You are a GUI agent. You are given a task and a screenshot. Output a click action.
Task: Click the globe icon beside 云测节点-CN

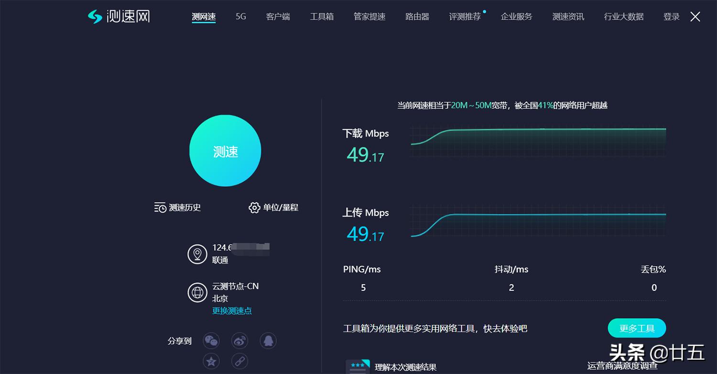[198, 292]
